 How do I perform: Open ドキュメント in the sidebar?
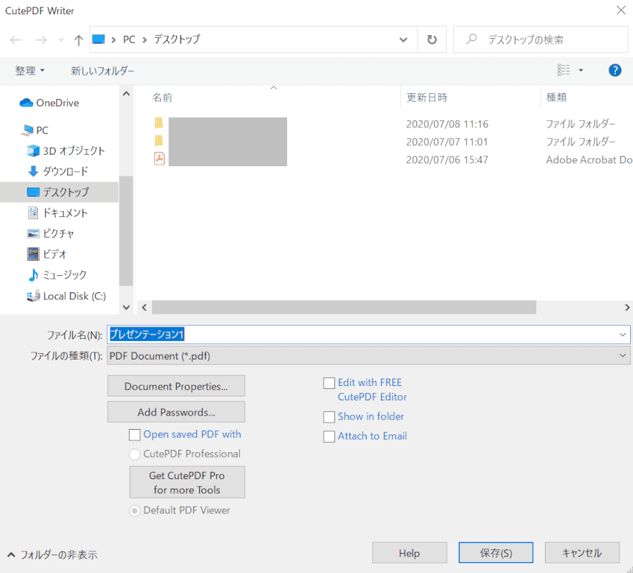(65, 213)
